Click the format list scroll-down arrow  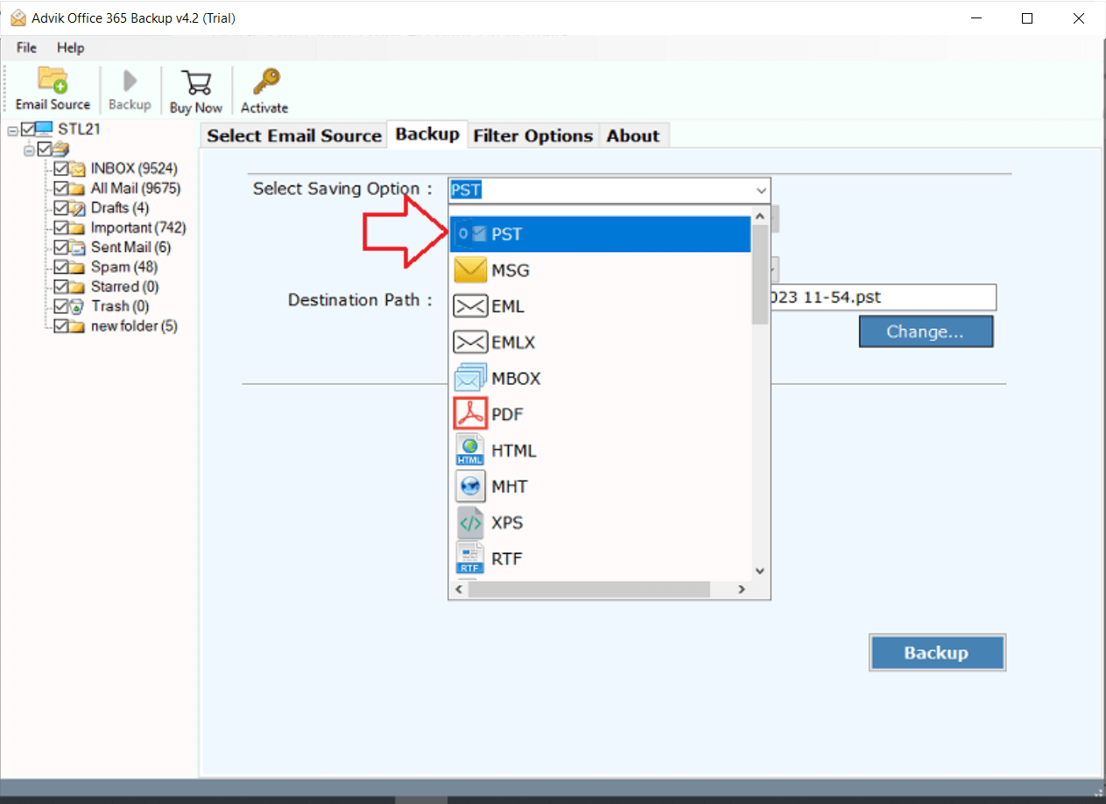click(x=760, y=571)
